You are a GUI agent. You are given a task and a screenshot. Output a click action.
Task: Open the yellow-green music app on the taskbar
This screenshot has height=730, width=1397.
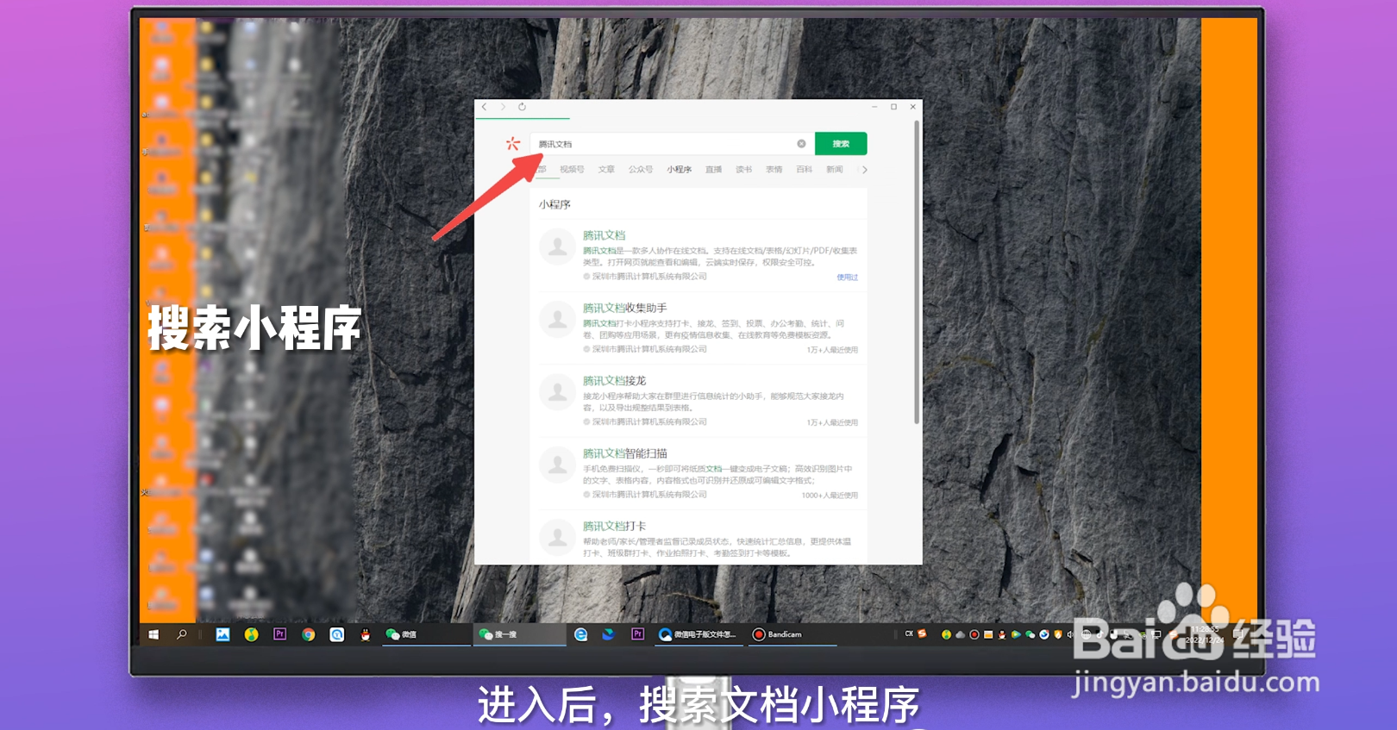pos(251,634)
